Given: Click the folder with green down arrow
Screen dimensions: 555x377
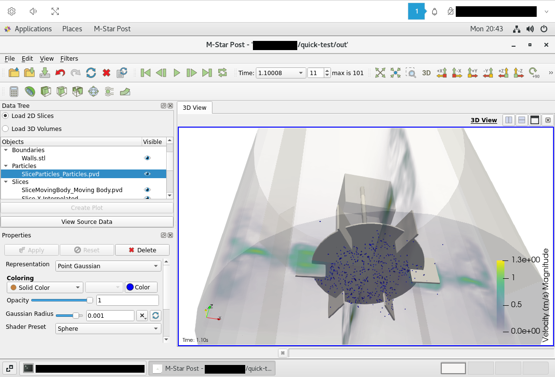Looking at the screenshot, I should coord(29,73).
